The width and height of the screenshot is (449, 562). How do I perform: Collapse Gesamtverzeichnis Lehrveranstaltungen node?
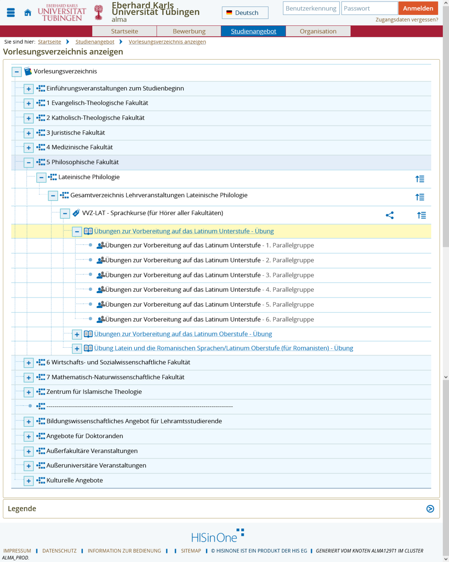click(x=53, y=196)
